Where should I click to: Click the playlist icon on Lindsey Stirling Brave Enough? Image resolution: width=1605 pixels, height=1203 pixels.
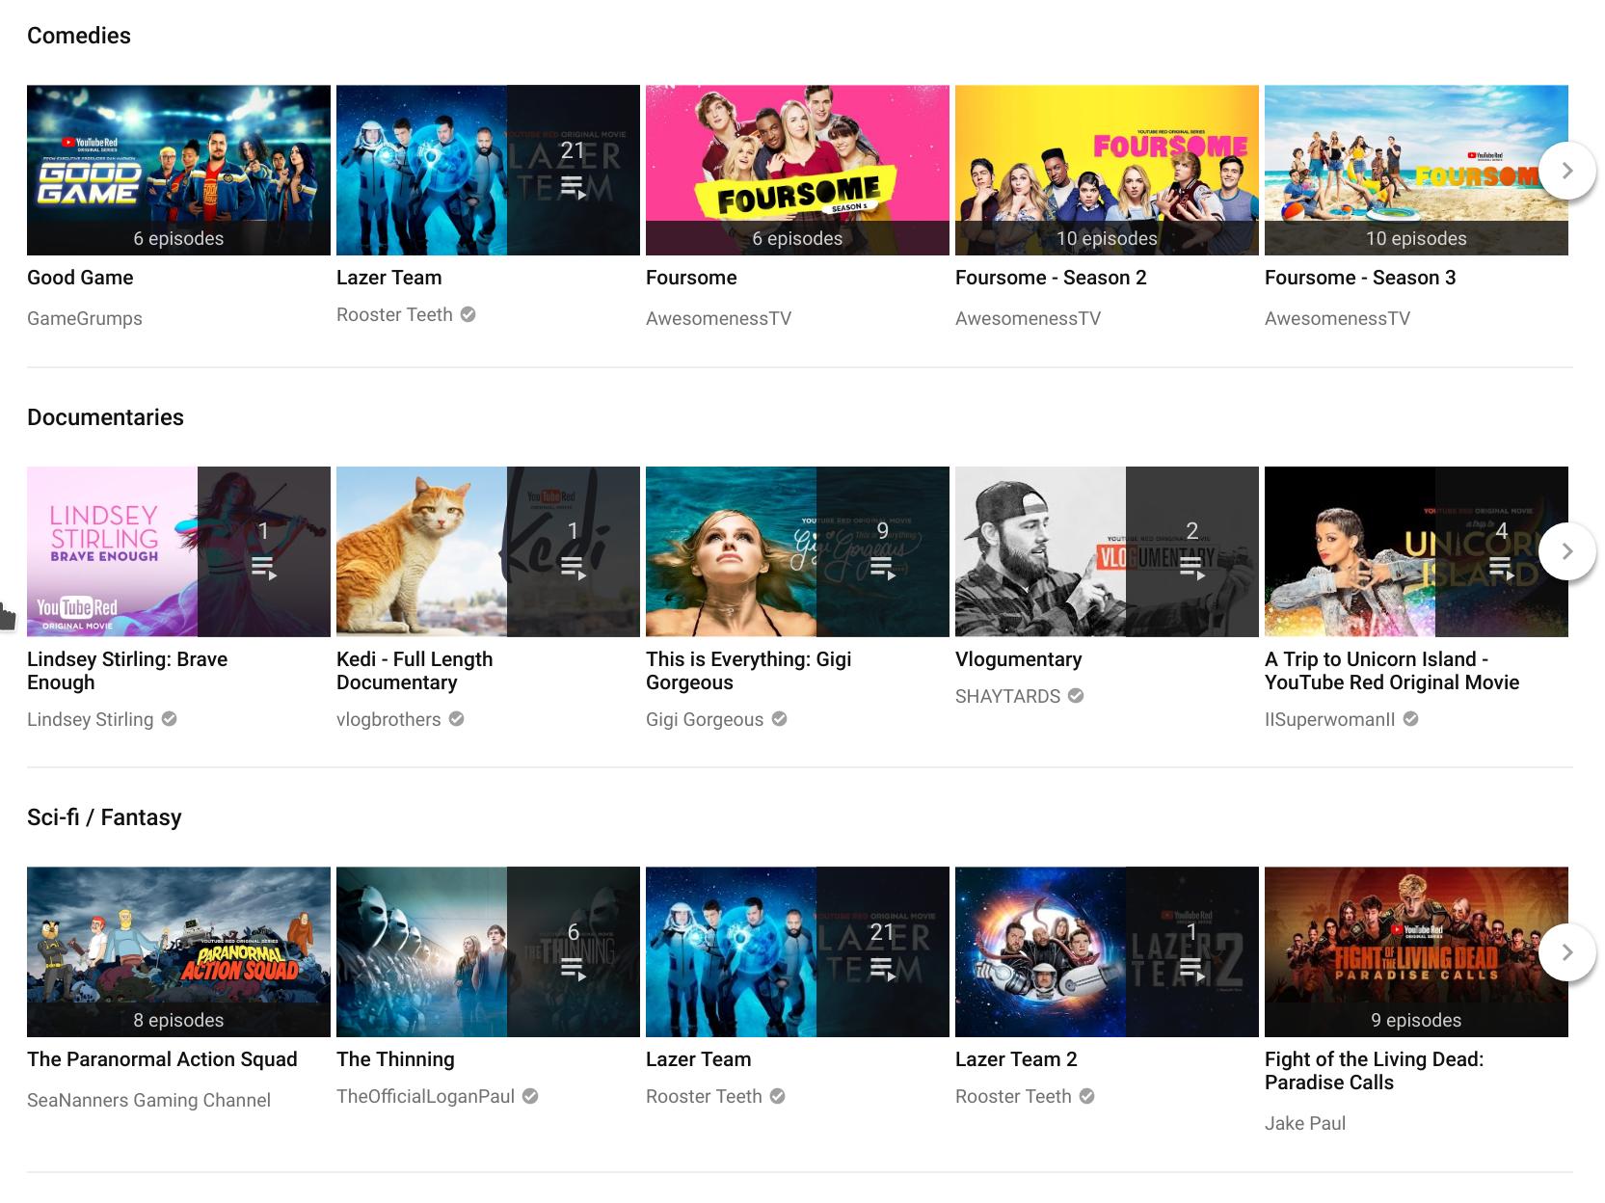[263, 569]
